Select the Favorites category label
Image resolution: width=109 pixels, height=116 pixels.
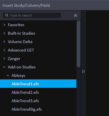[x=16, y=25]
